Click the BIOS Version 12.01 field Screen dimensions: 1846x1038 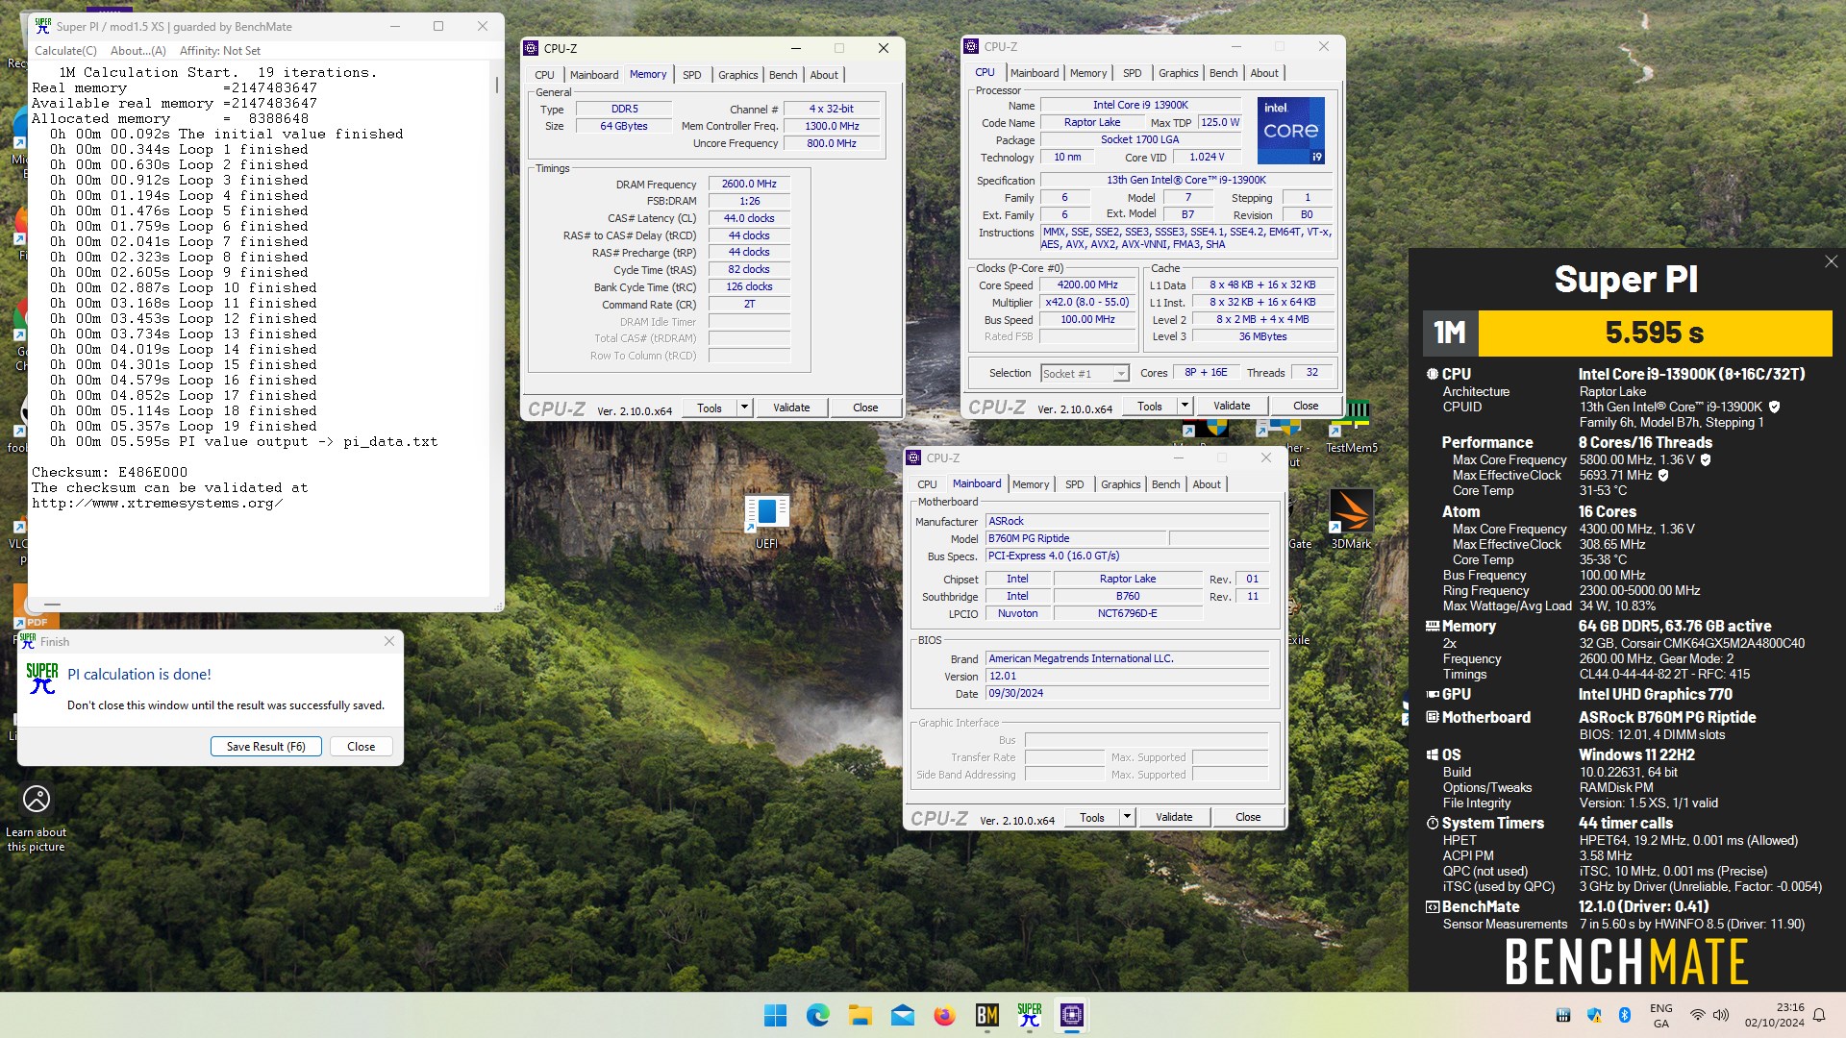click(x=1128, y=676)
